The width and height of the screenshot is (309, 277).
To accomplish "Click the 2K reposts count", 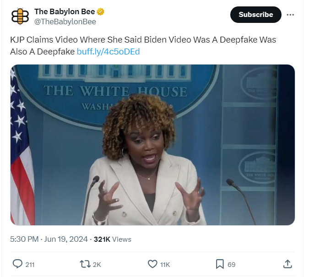I will point(97,265).
